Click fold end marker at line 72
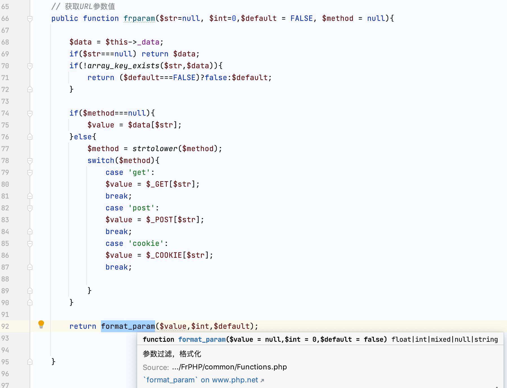This screenshot has width=507, height=388. click(x=30, y=89)
